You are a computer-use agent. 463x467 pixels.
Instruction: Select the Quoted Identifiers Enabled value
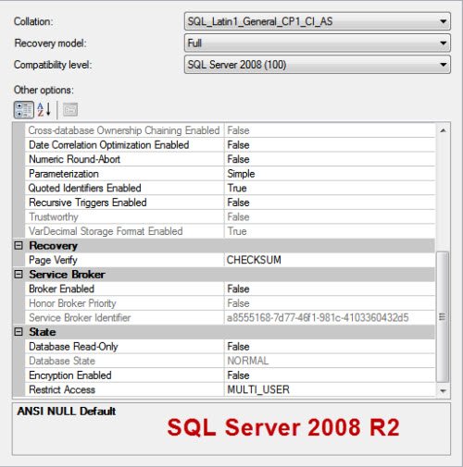tap(330, 188)
